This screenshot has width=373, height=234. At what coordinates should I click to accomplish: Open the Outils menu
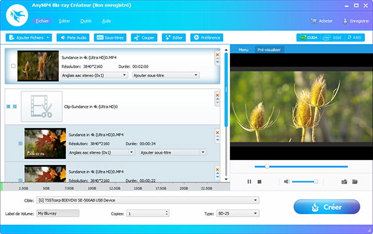pos(86,21)
